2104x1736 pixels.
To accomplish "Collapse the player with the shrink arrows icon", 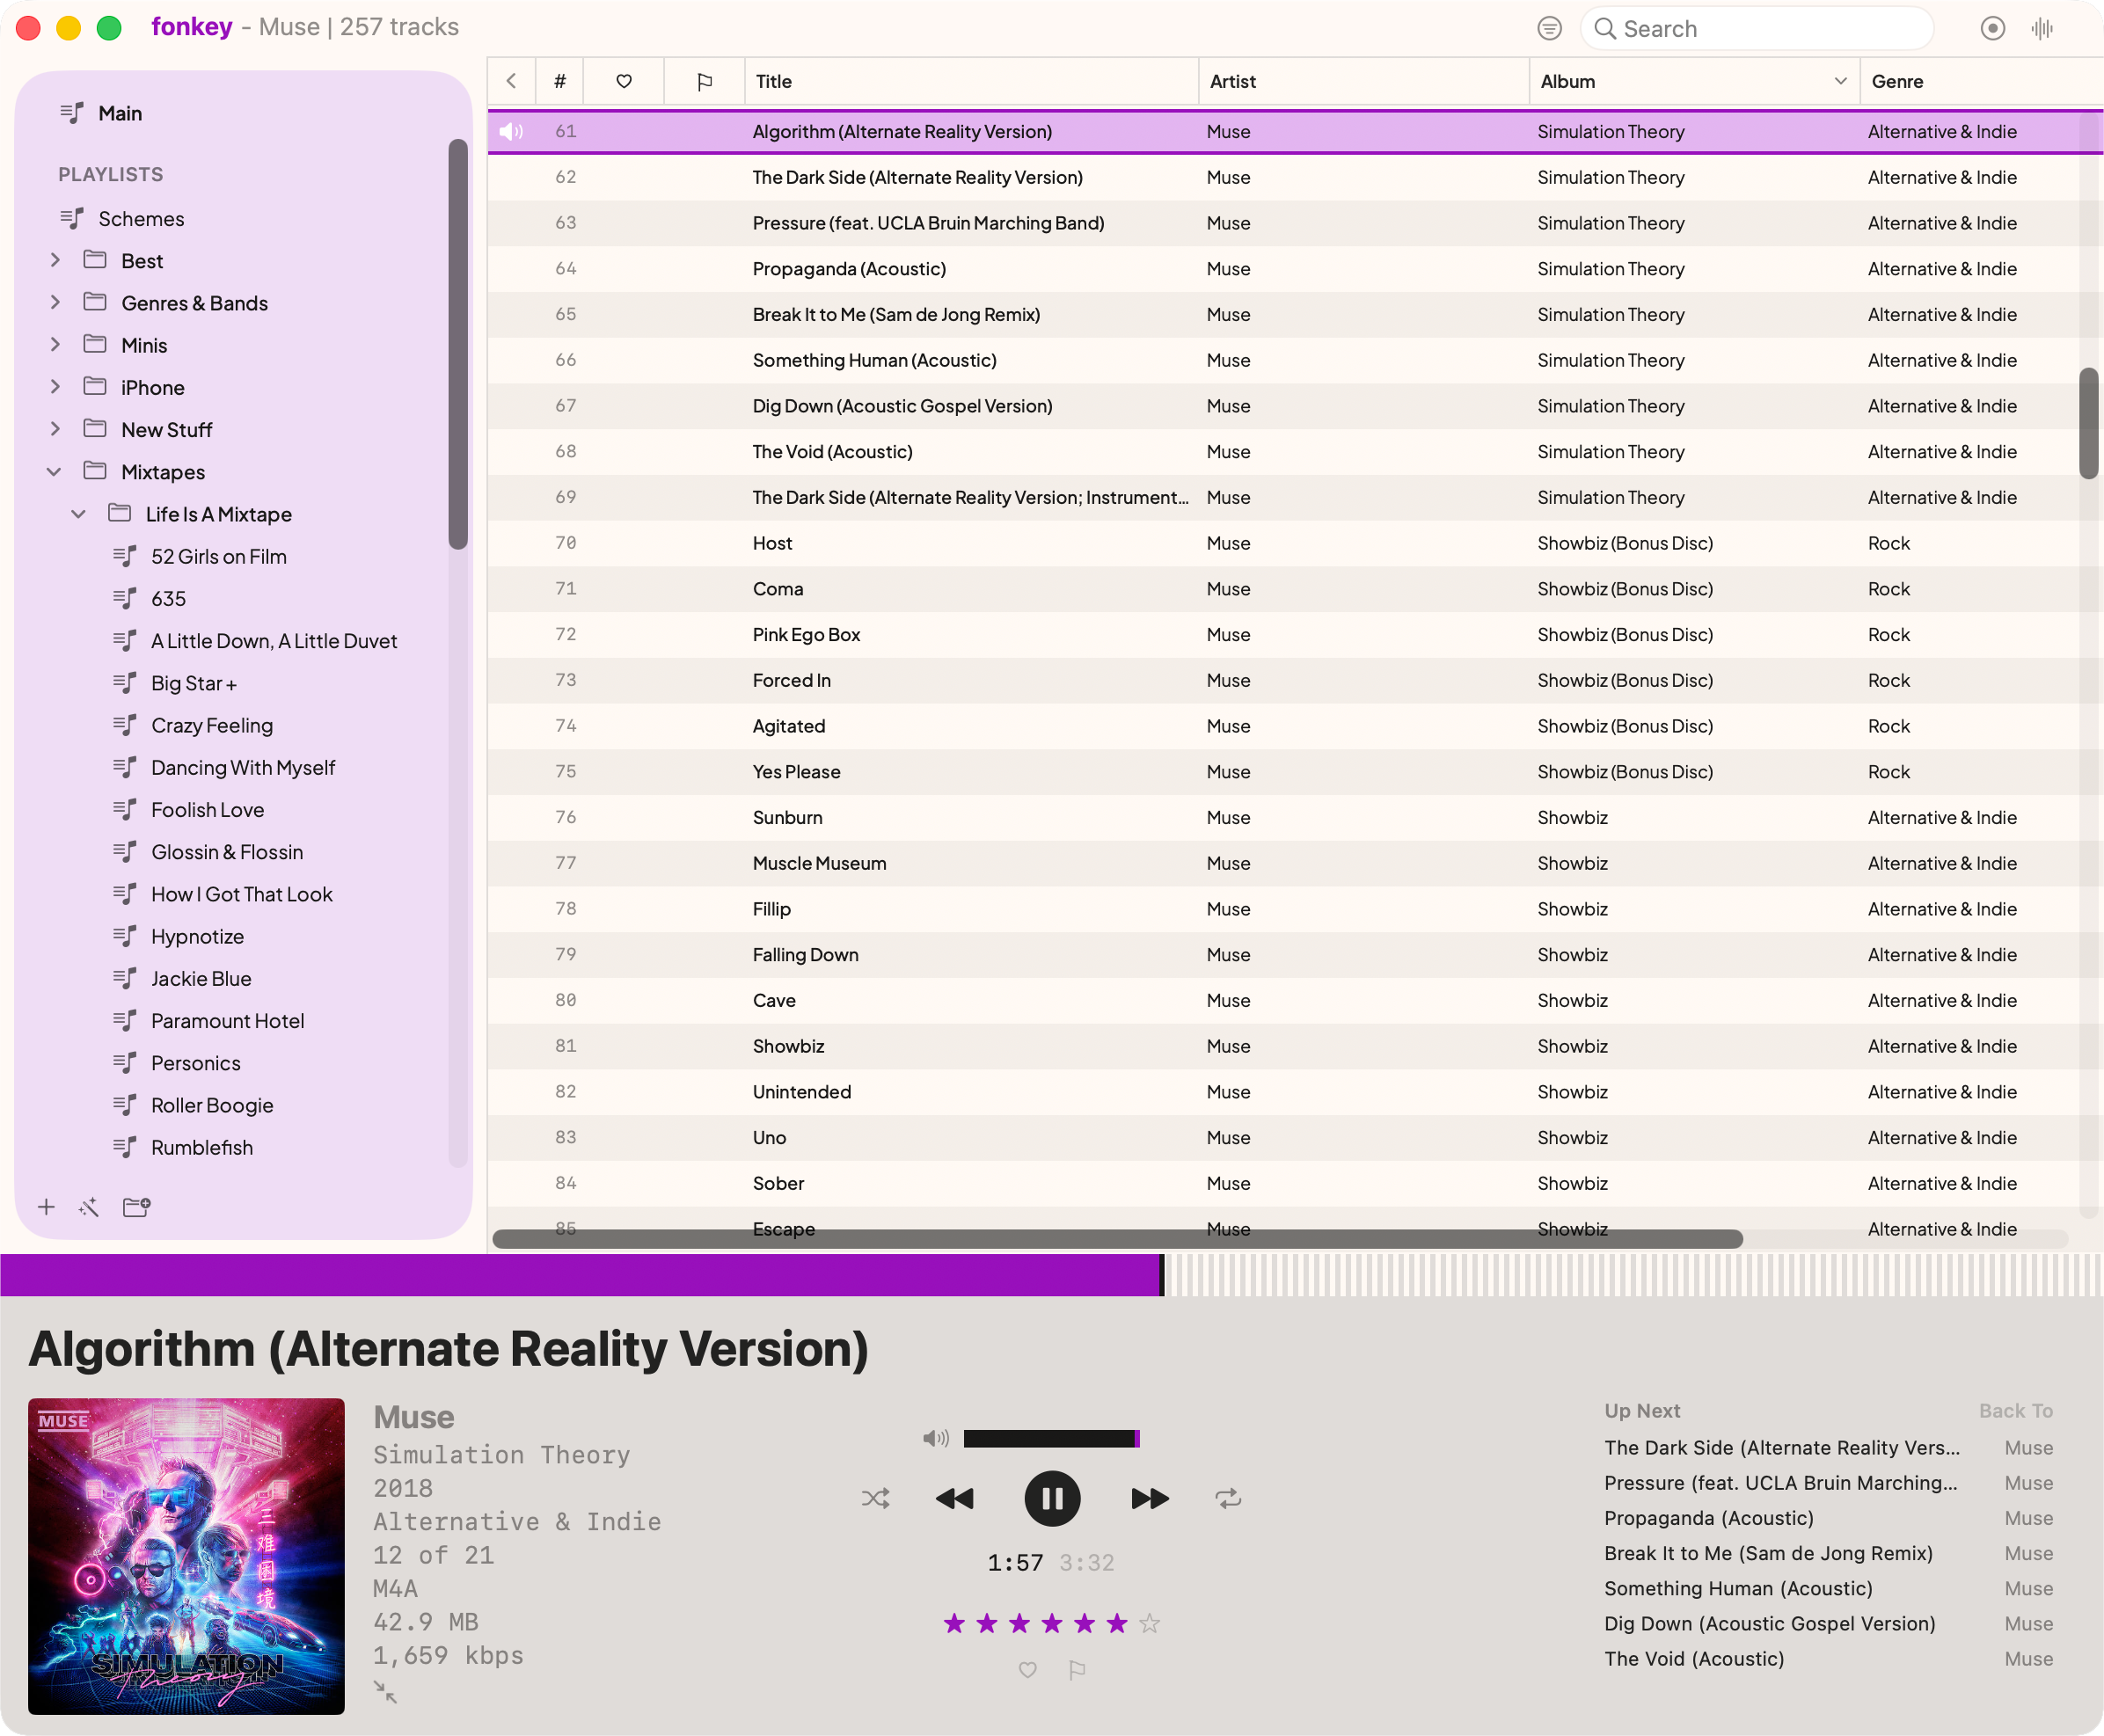I will [385, 1692].
